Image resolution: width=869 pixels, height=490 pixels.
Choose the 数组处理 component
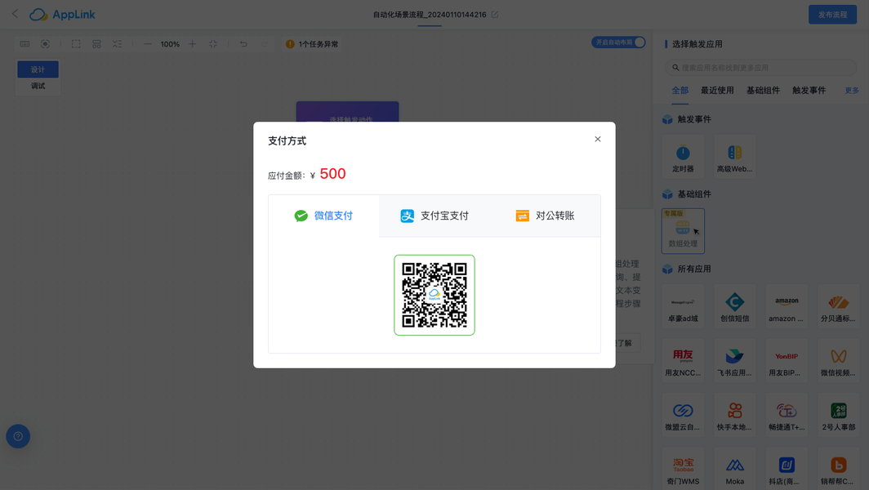[x=683, y=231]
